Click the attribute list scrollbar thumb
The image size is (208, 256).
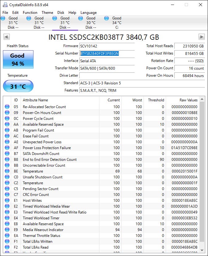click(x=202, y=172)
